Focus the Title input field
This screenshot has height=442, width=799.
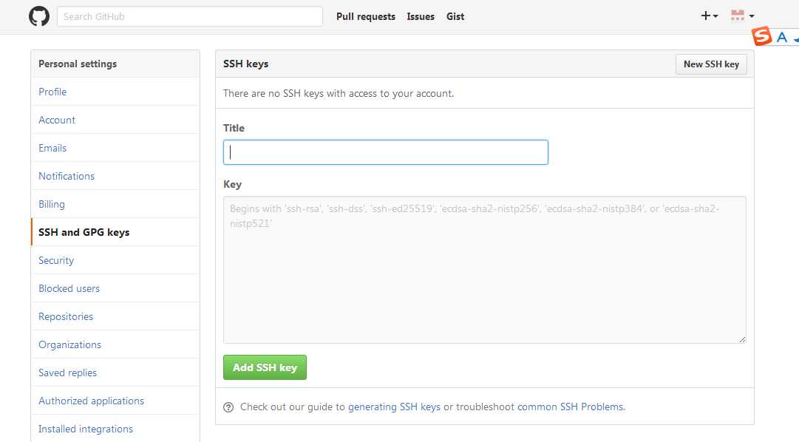386,152
